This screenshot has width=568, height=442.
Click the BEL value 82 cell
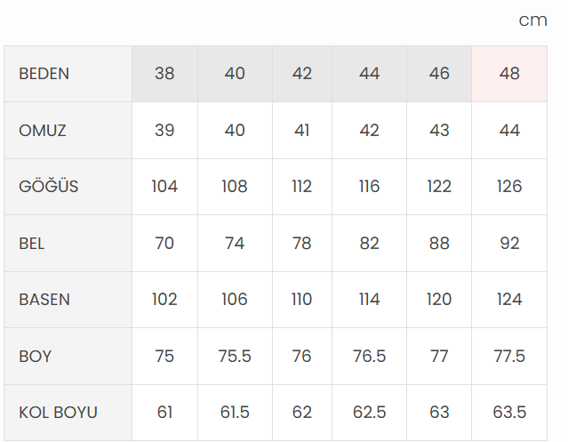click(x=370, y=243)
